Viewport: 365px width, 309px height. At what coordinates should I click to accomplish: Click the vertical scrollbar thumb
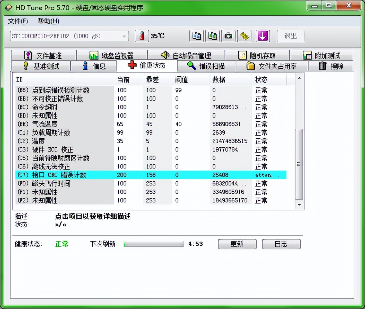click(299, 164)
